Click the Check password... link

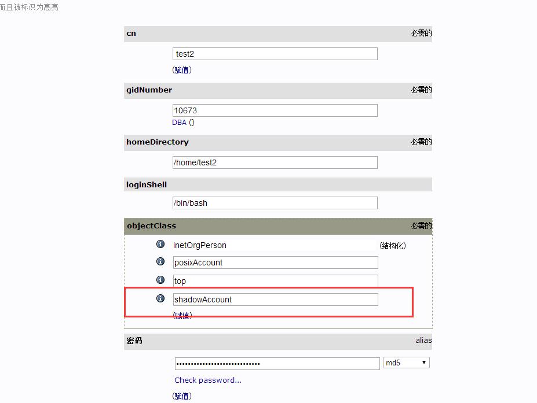coord(207,380)
